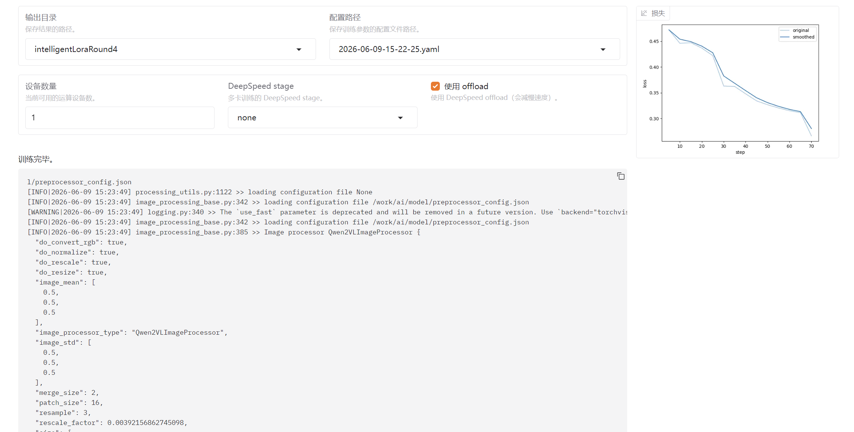
Task: Click the log line l/preprocessor_config.json
Action: click(79, 182)
